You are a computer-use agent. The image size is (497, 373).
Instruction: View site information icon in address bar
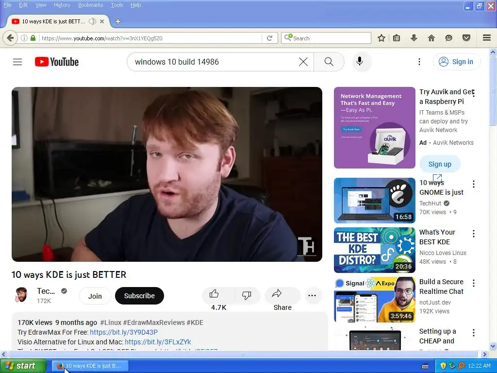24,38
